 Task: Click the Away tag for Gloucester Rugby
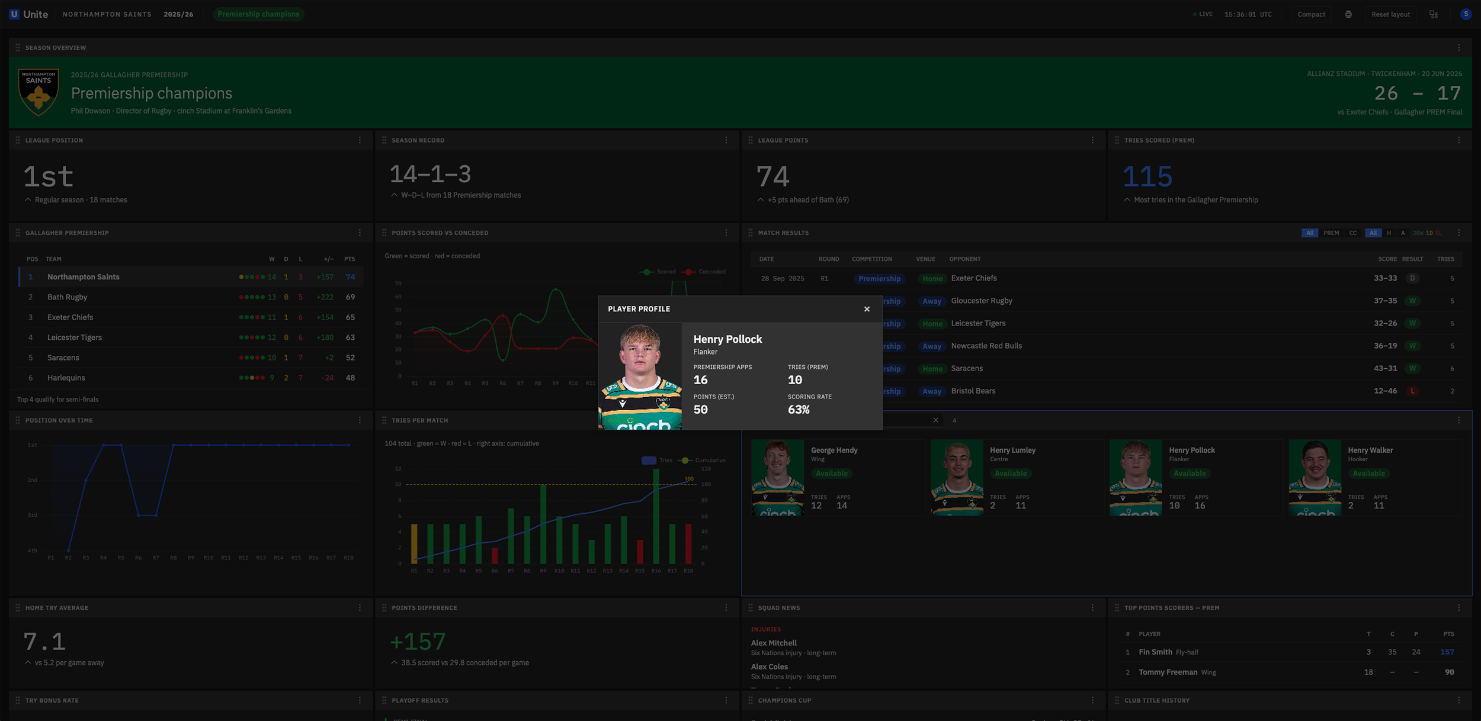pyautogui.click(x=932, y=301)
